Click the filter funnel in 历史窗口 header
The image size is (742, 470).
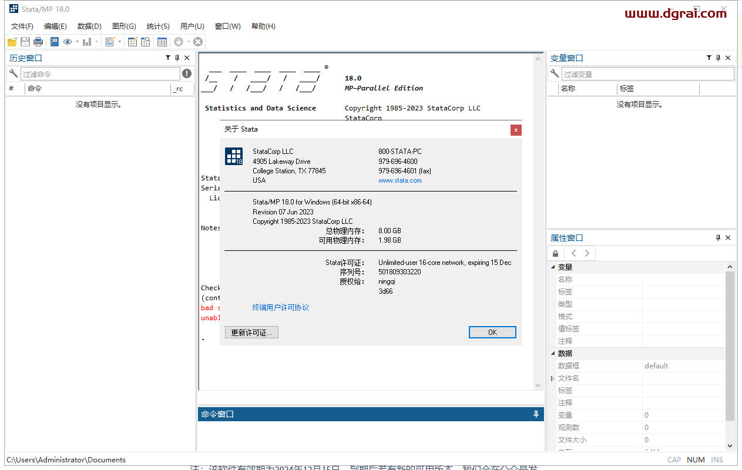click(168, 58)
